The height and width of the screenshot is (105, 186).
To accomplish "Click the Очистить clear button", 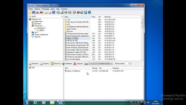I will (56, 64).
